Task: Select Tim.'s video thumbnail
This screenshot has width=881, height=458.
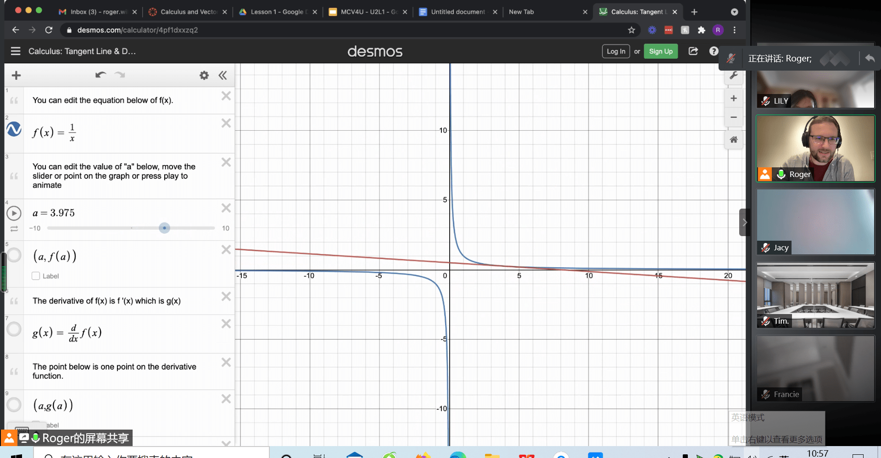Action: coord(815,295)
